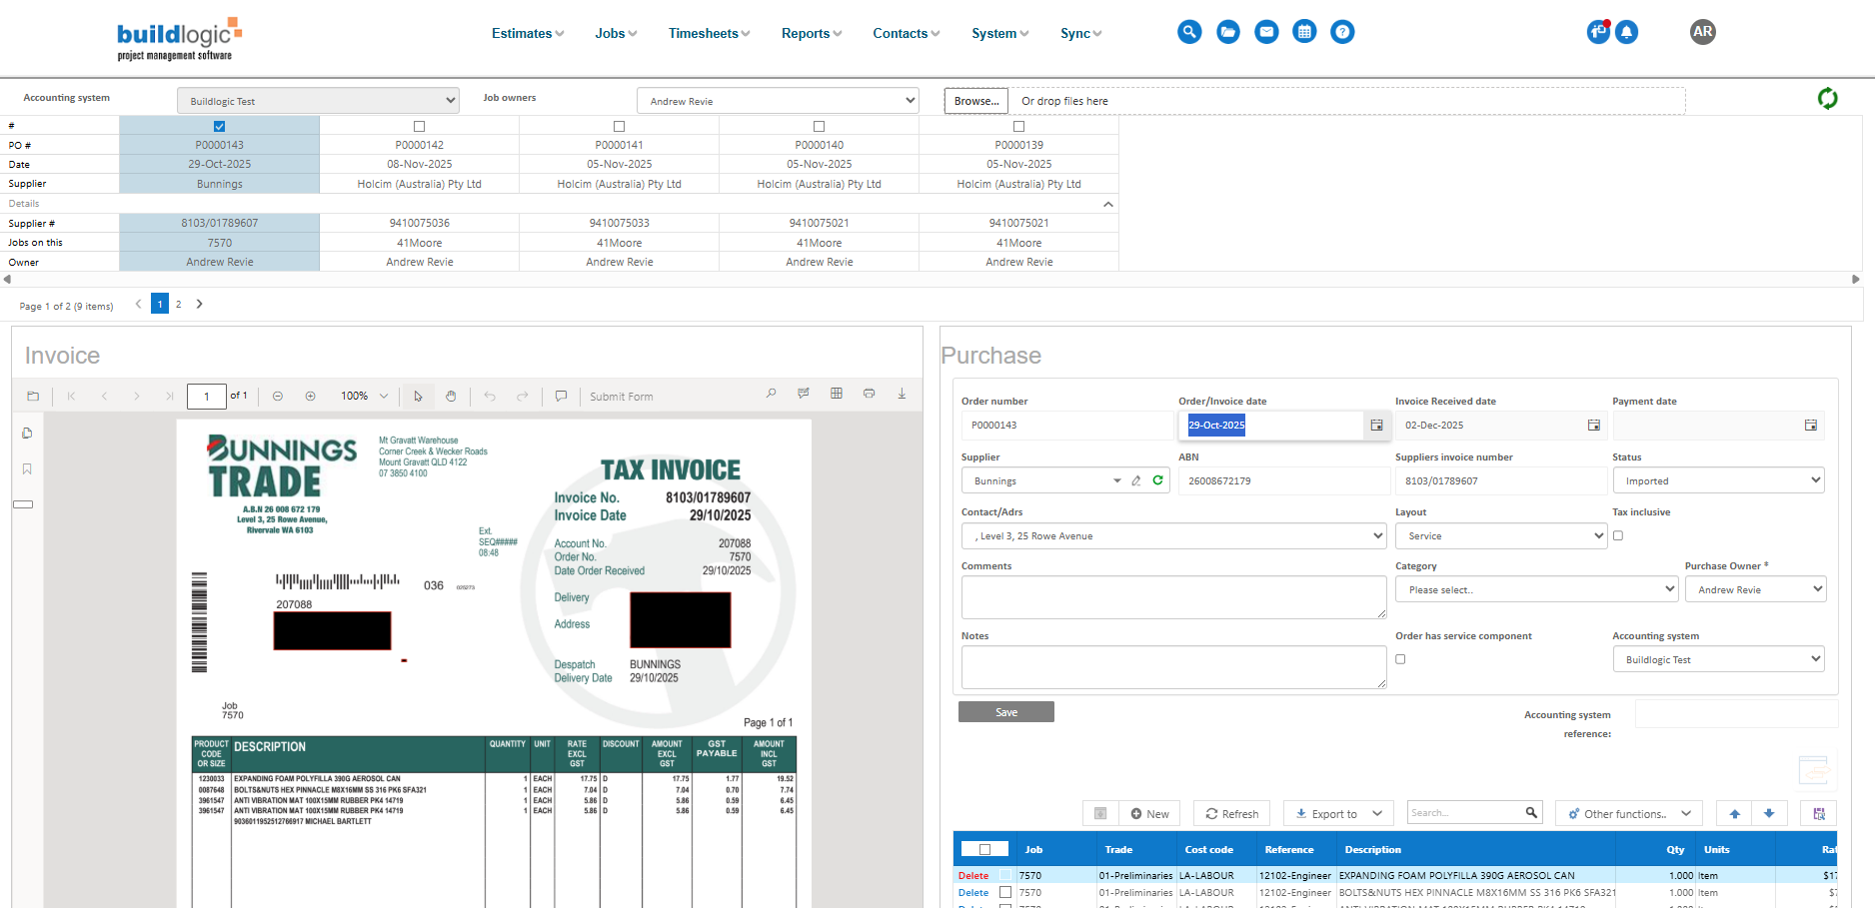Open the AR user avatar
The height and width of the screenshot is (908, 1875).
coord(1703,32)
